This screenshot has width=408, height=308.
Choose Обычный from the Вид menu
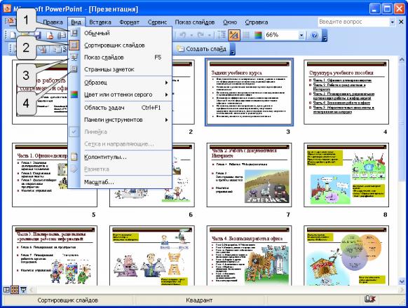120,33
